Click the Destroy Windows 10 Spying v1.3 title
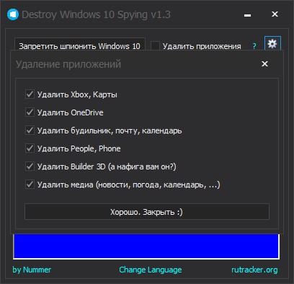The height and width of the screenshot is (284, 294). [x=96, y=14]
